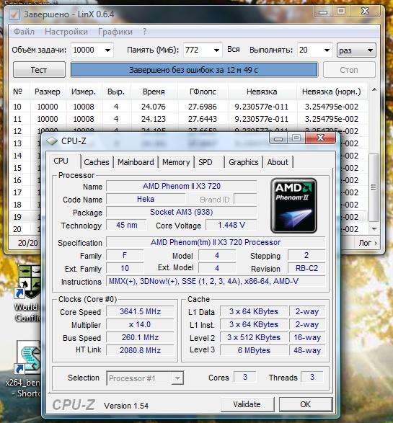The image size is (393, 423).
Task: Select the 27.6443 GFlops cell in row 11
Action: point(203,119)
